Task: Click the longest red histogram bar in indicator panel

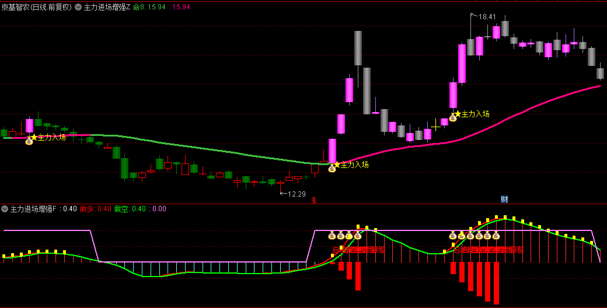Action: (496, 283)
